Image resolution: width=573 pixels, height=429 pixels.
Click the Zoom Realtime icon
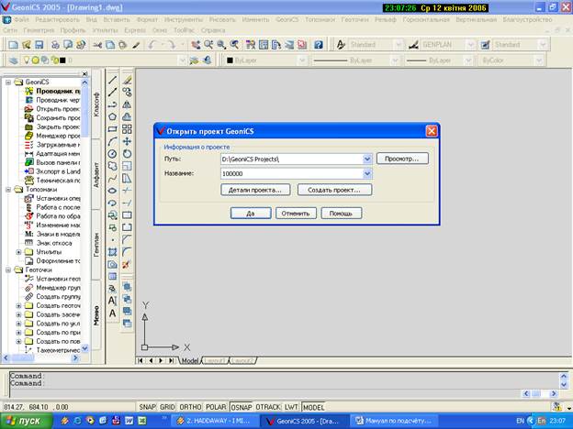pyautogui.click(x=208, y=45)
